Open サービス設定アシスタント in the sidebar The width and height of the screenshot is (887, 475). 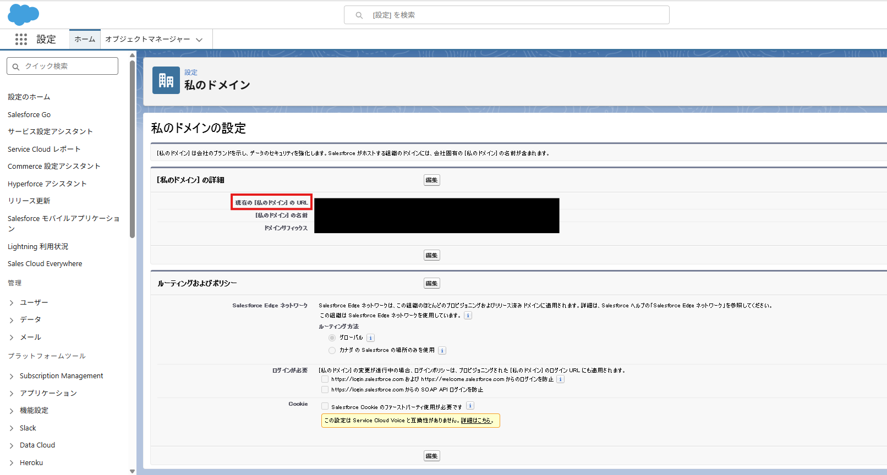[50, 131]
